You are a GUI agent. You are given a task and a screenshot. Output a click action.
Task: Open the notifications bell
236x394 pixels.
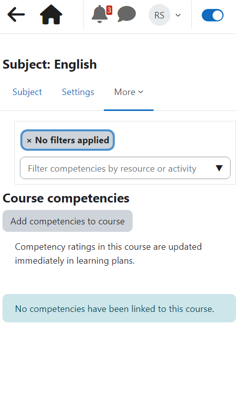[x=99, y=14]
